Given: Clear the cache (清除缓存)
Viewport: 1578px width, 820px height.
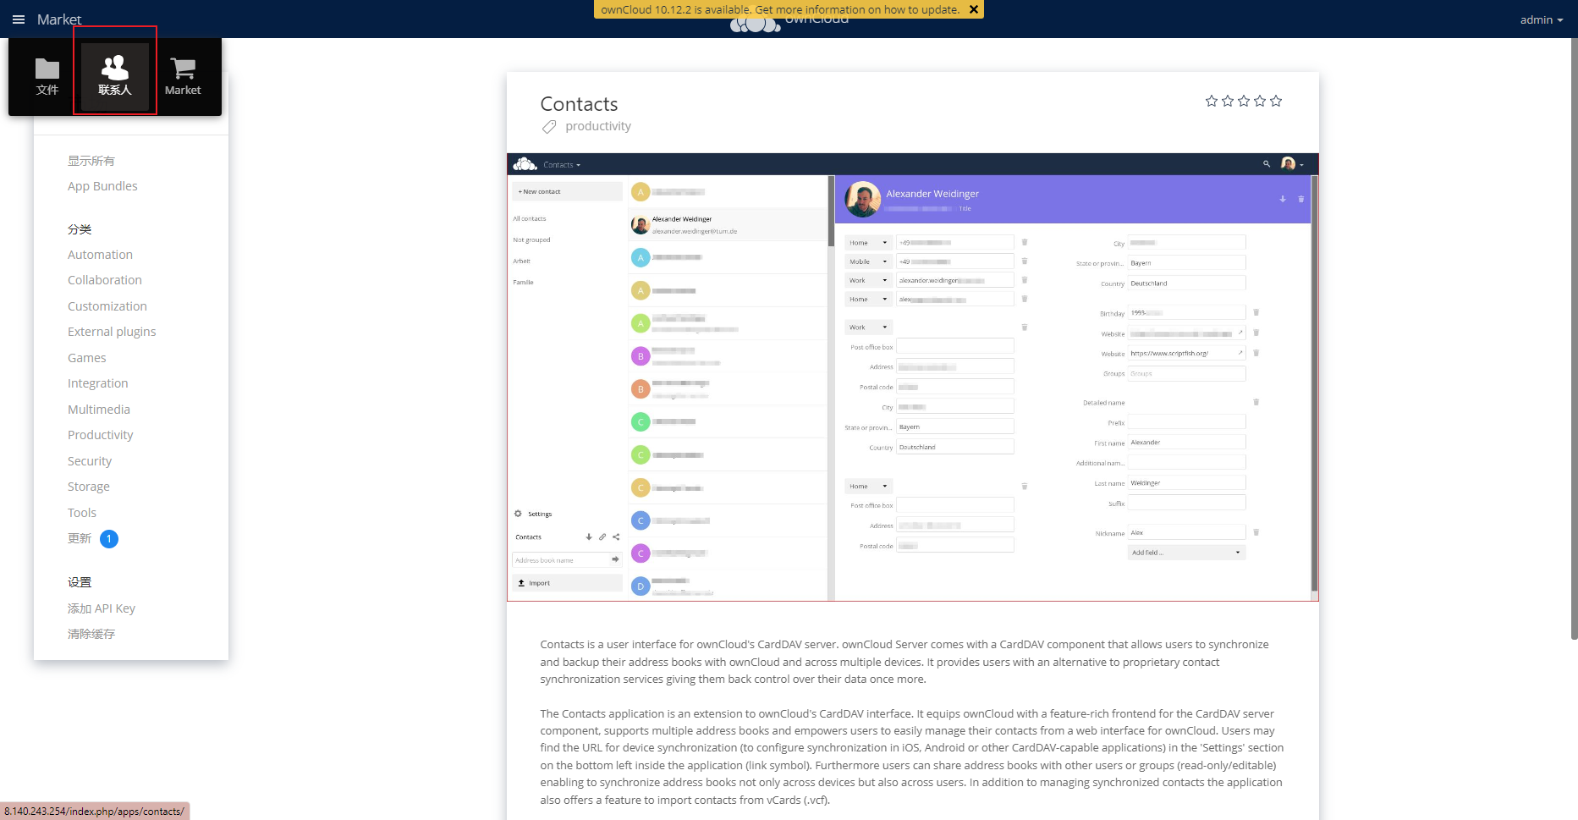Looking at the screenshot, I should (x=91, y=634).
